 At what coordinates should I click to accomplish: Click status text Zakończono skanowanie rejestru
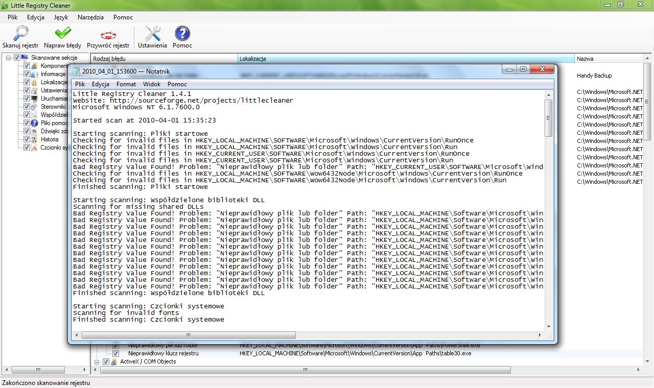[x=46, y=382]
